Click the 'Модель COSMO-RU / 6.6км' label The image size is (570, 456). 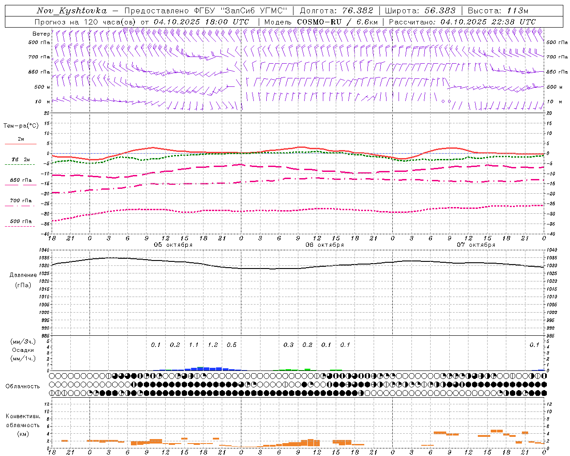[321, 22]
